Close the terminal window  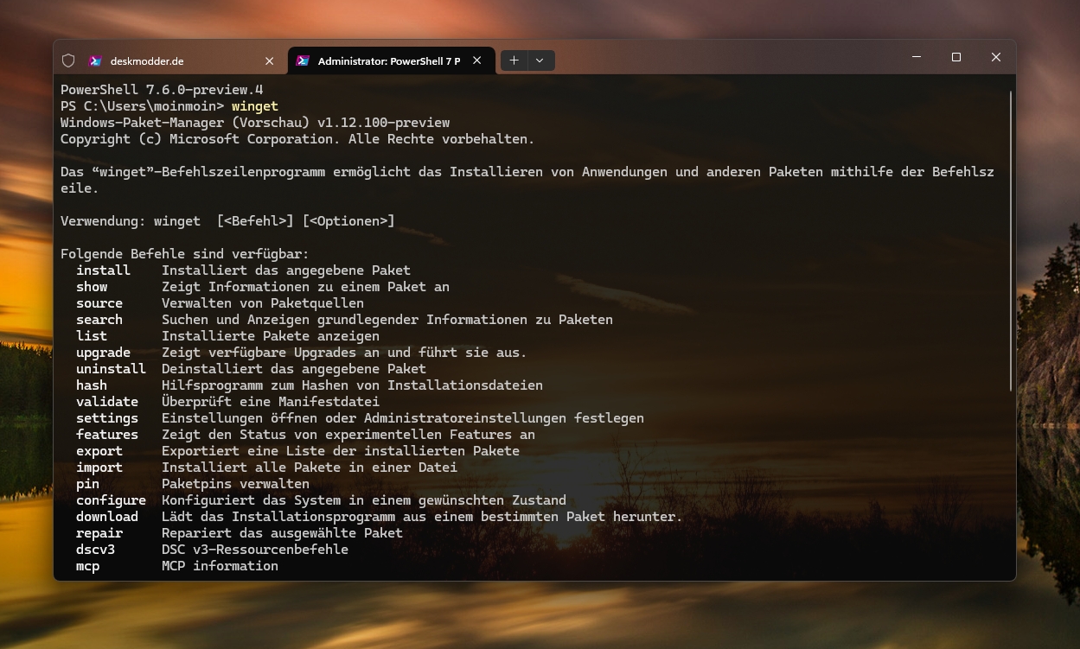pyautogui.click(x=996, y=57)
